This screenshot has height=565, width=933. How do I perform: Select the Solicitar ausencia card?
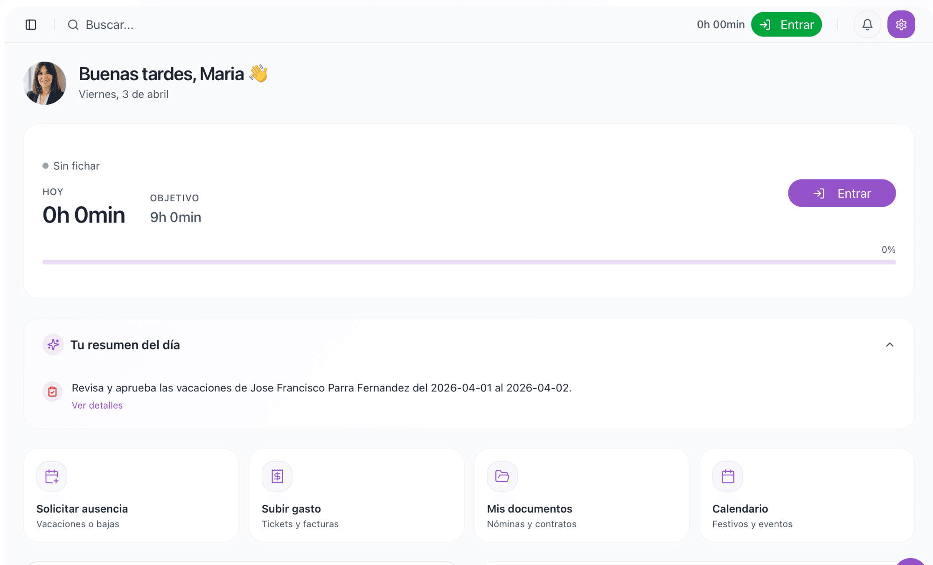pos(131,495)
